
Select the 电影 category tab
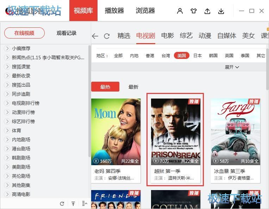[x=168, y=36]
